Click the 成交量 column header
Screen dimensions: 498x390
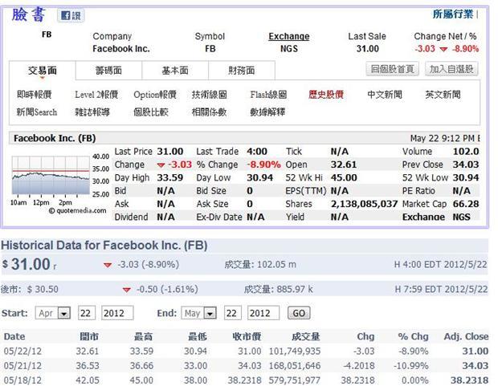[305, 337]
